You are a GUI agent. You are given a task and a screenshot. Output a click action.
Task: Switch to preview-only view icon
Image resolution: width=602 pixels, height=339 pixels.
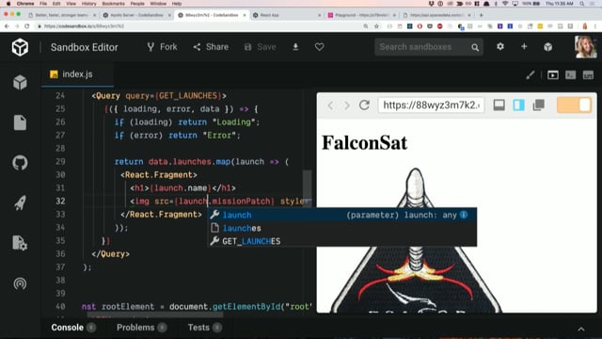click(588, 75)
